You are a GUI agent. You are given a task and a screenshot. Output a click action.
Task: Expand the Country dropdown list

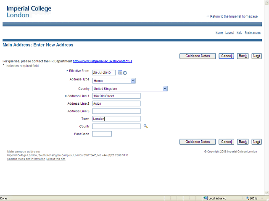[165, 89]
